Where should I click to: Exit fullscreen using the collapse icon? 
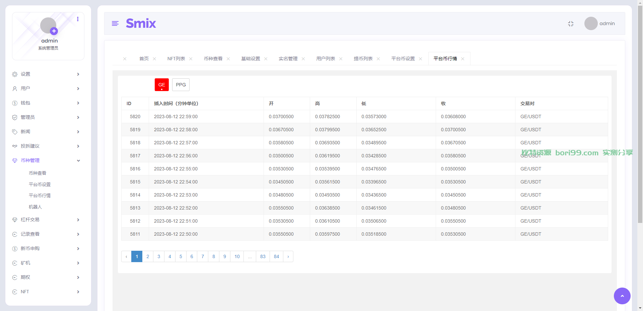click(571, 24)
